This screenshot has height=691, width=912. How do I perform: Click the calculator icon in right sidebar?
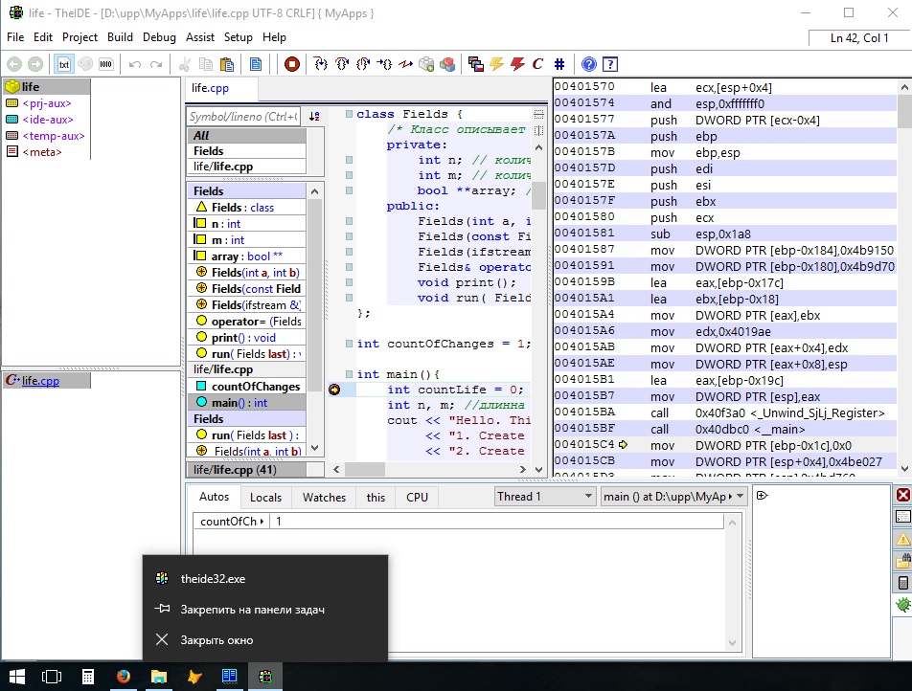click(901, 583)
